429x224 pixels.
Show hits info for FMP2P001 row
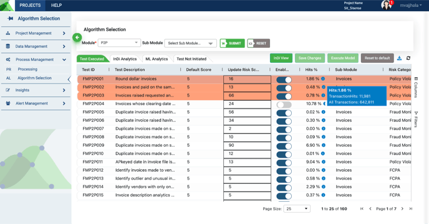coord(323,78)
